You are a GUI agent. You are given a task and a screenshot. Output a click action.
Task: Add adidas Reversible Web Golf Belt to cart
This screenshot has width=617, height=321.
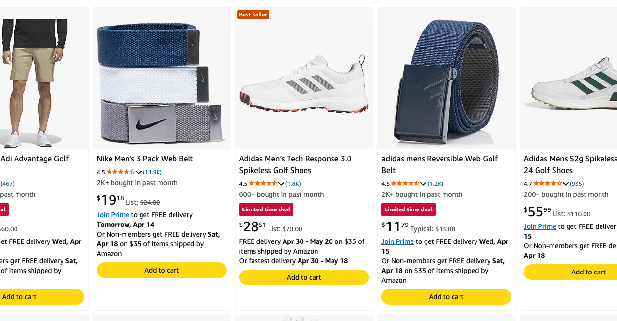tap(446, 297)
